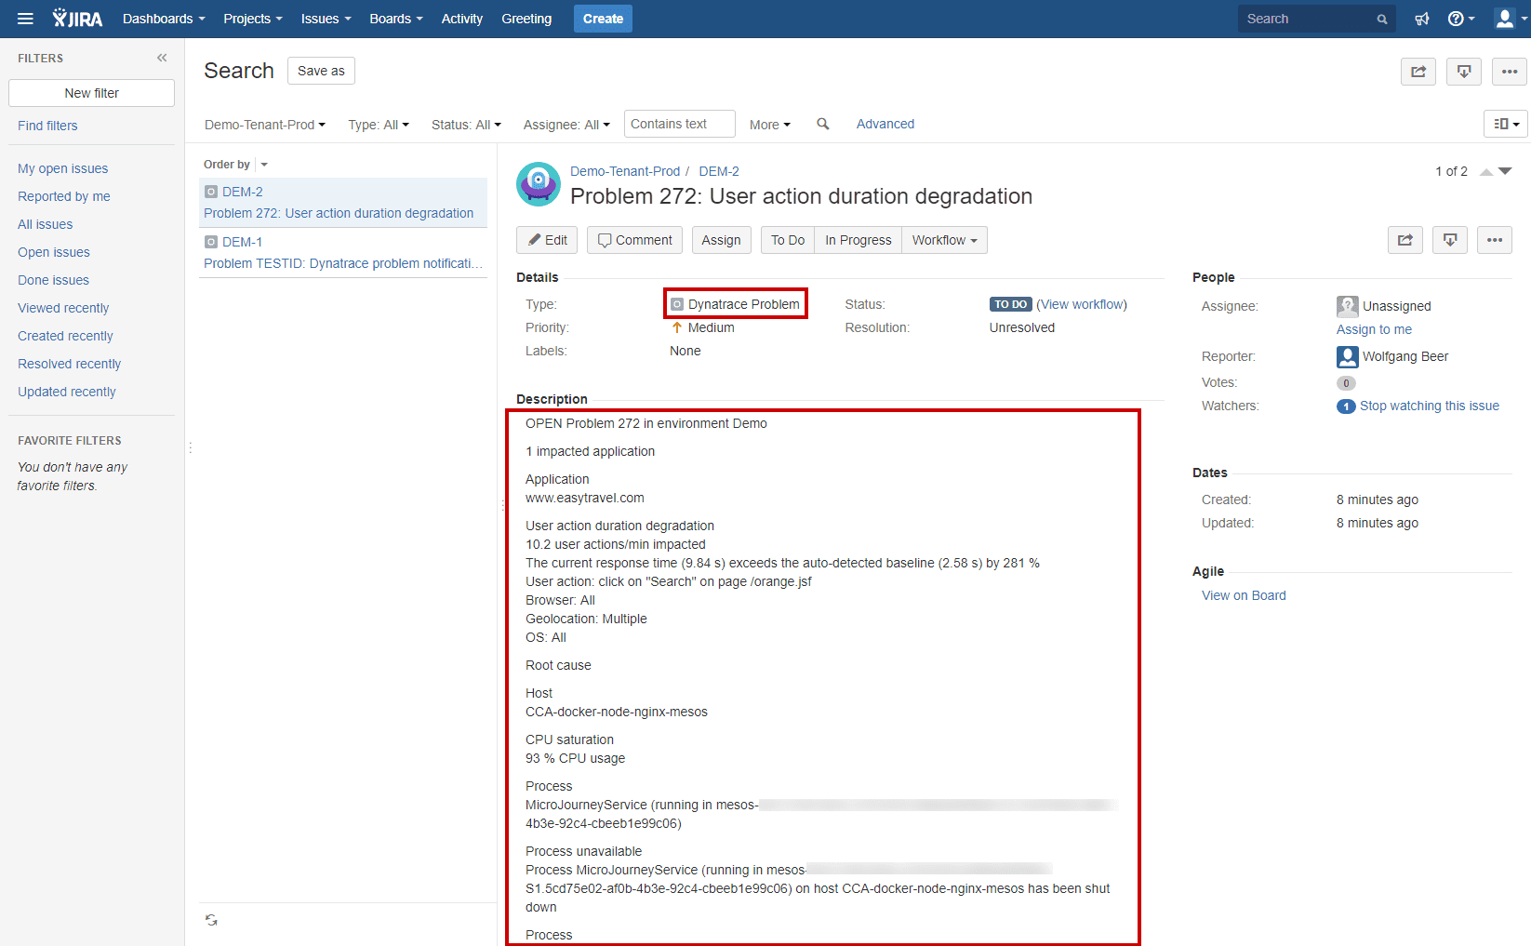Screen dimensions: 1531x946
Task: Expand the Type: All filter
Action: coord(379,125)
